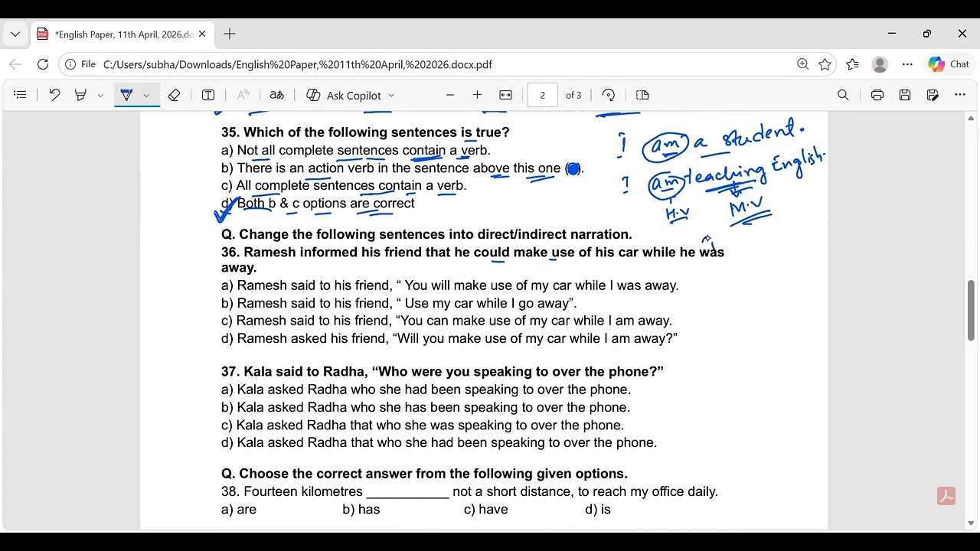Screen dimensions: 980x551
Task: Choose the Add text tool
Action: pos(208,95)
